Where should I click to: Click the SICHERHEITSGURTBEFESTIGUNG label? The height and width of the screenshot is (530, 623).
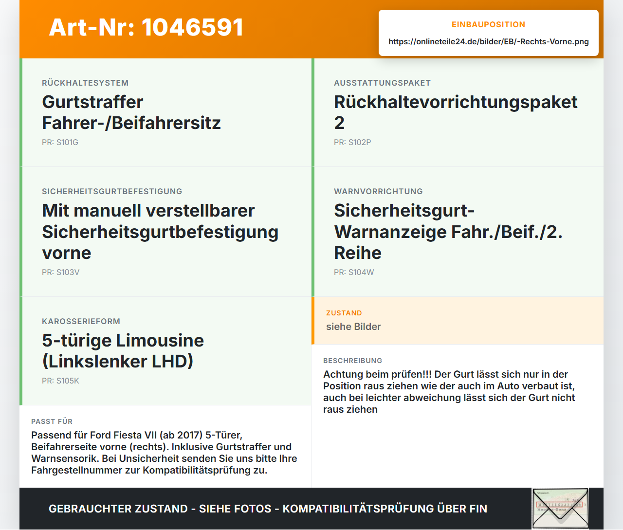[112, 191]
